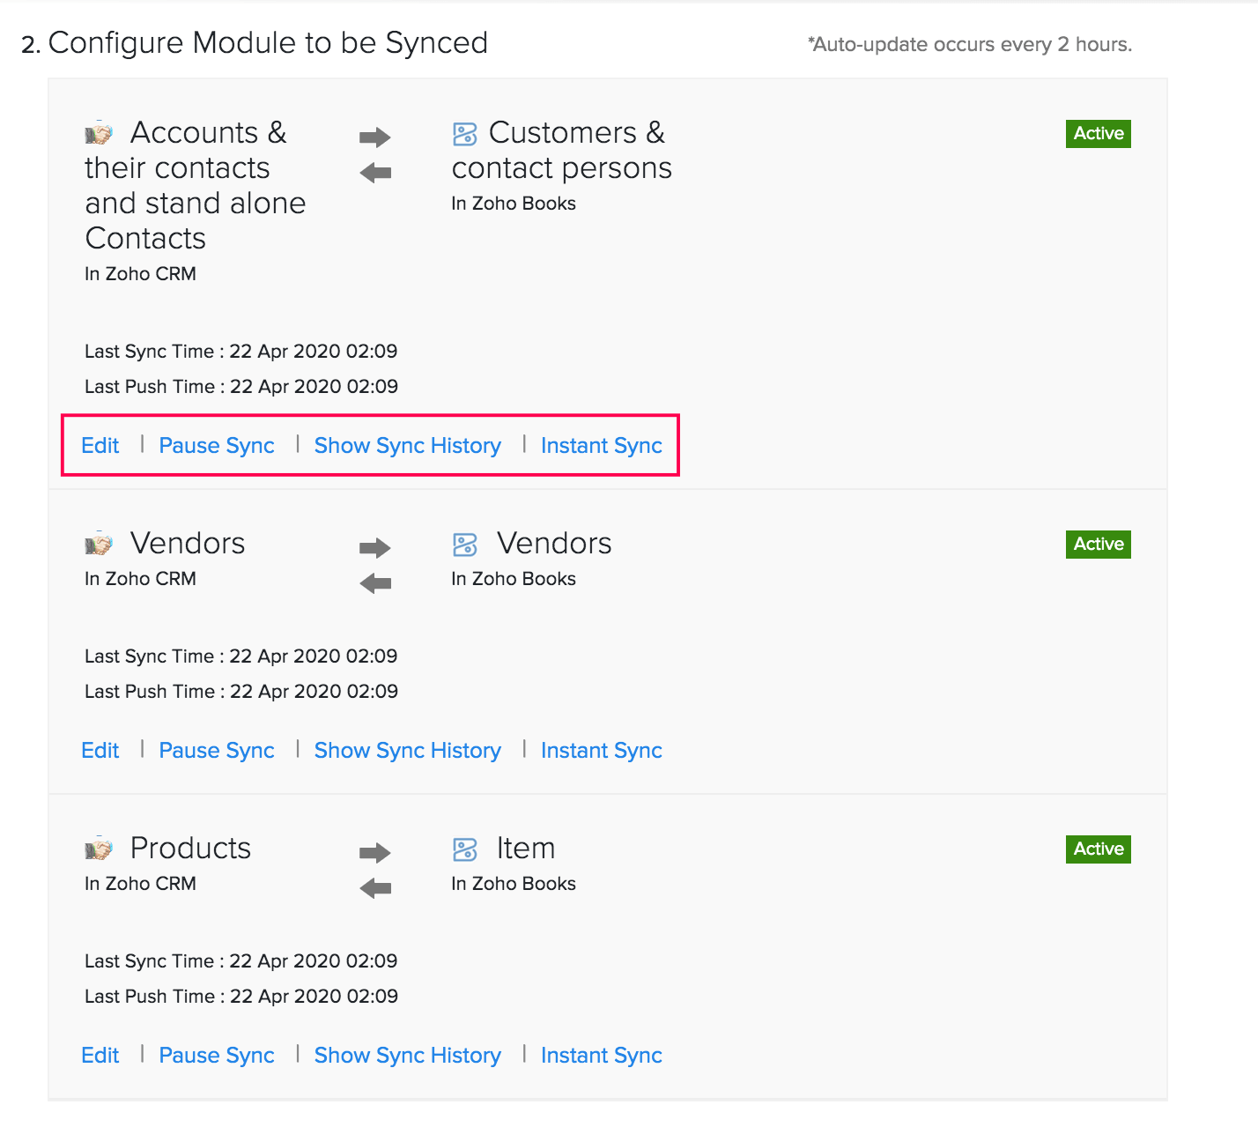Open Show Sync History for Vendors module
Screen dimensions: 1258x1142
(x=407, y=751)
